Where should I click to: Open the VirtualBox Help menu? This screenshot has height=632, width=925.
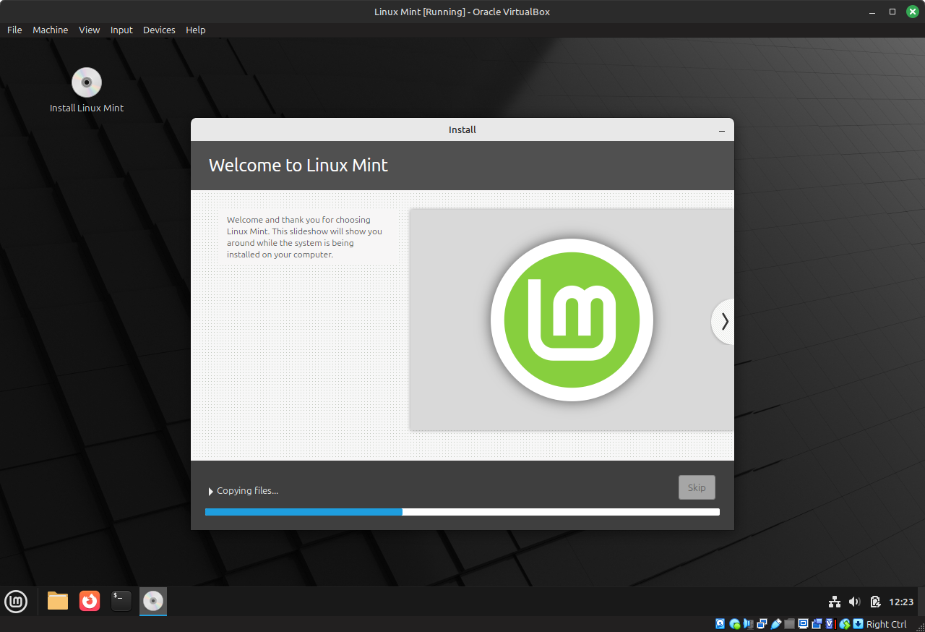tap(196, 30)
